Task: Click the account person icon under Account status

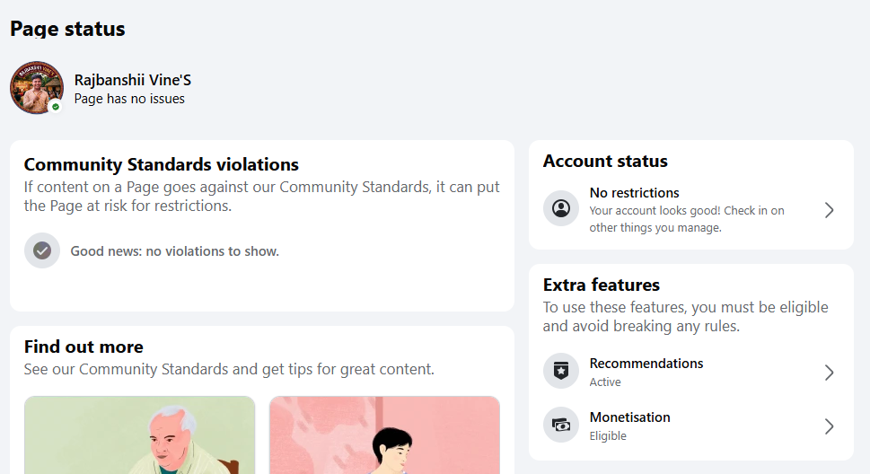Action: coord(561,208)
